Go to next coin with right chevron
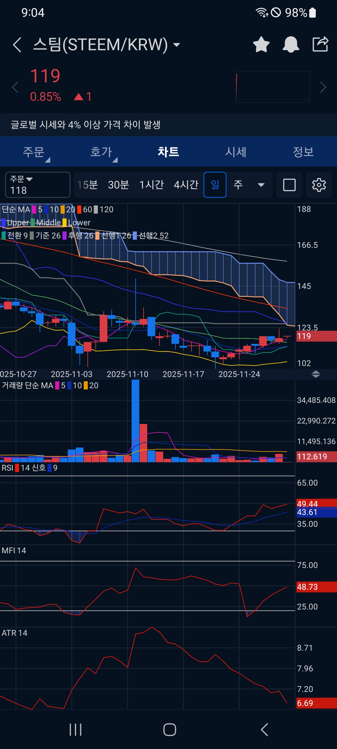This screenshot has height=749, width=337. (x=323, y=87)
